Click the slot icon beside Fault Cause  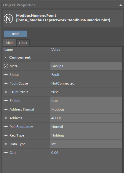[6, 83]
